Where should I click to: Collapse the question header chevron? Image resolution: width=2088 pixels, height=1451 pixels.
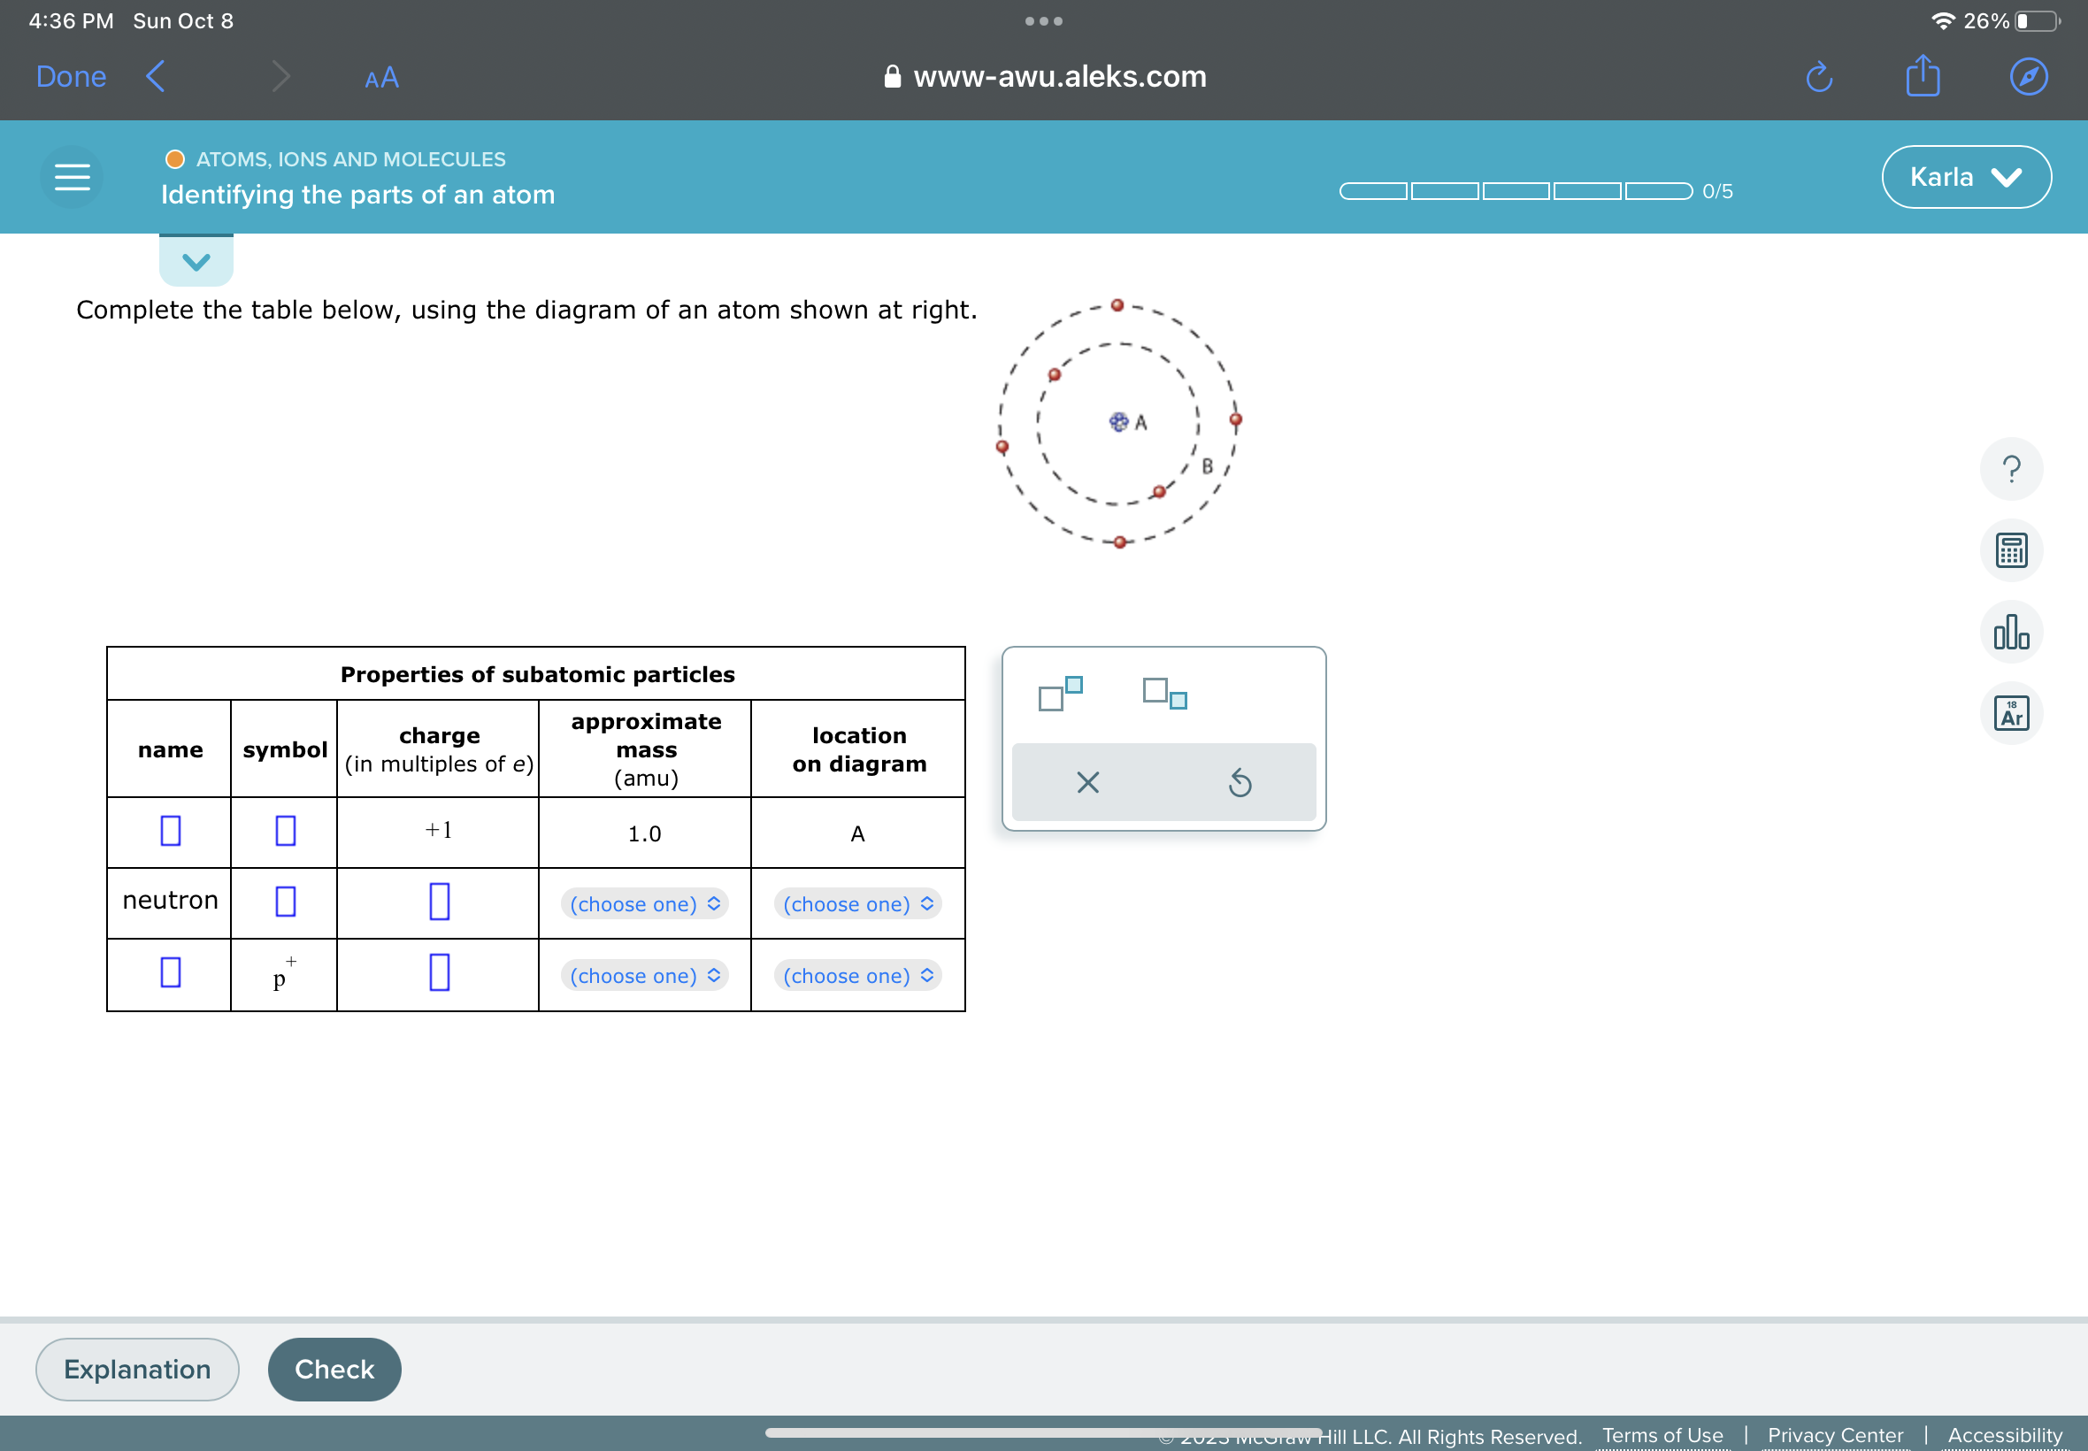coord(195,263)
